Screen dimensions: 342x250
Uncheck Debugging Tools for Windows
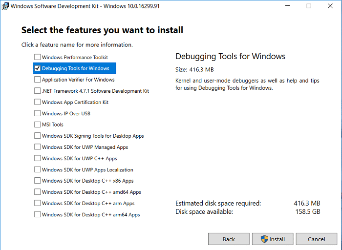38,68
